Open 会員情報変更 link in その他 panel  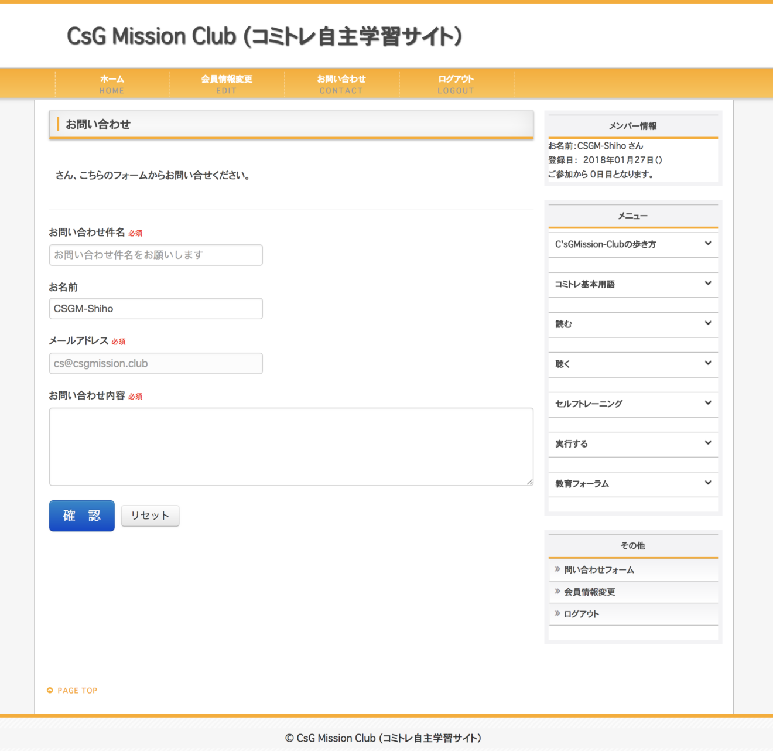click(590, 592)
